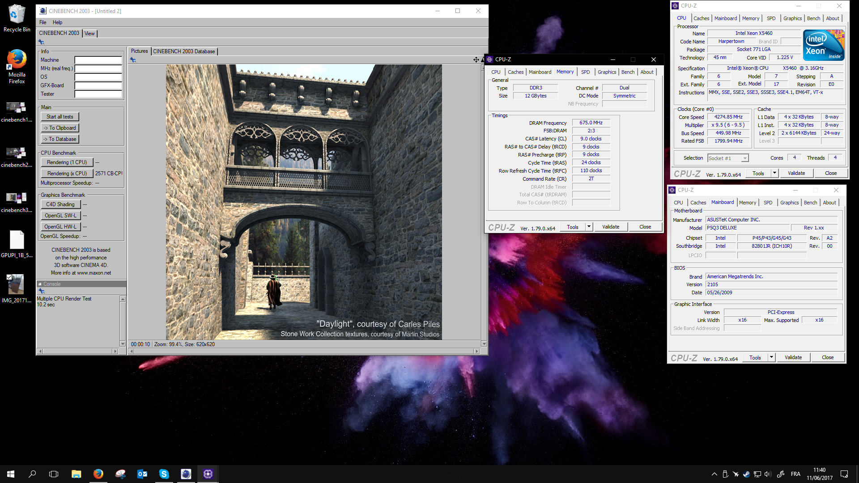The image size is (859, 483).
Task: Show hidden tray icons chevron
Action: [714, 474]
